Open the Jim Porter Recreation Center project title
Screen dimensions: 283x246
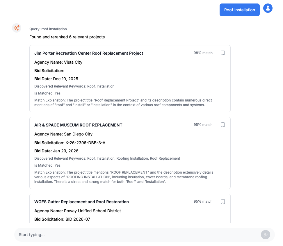coord(88,53)
